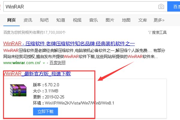Open the 地图 tab
Image resolution: width=180 pixels, height=120 pixels.
(x=126, y=20)
